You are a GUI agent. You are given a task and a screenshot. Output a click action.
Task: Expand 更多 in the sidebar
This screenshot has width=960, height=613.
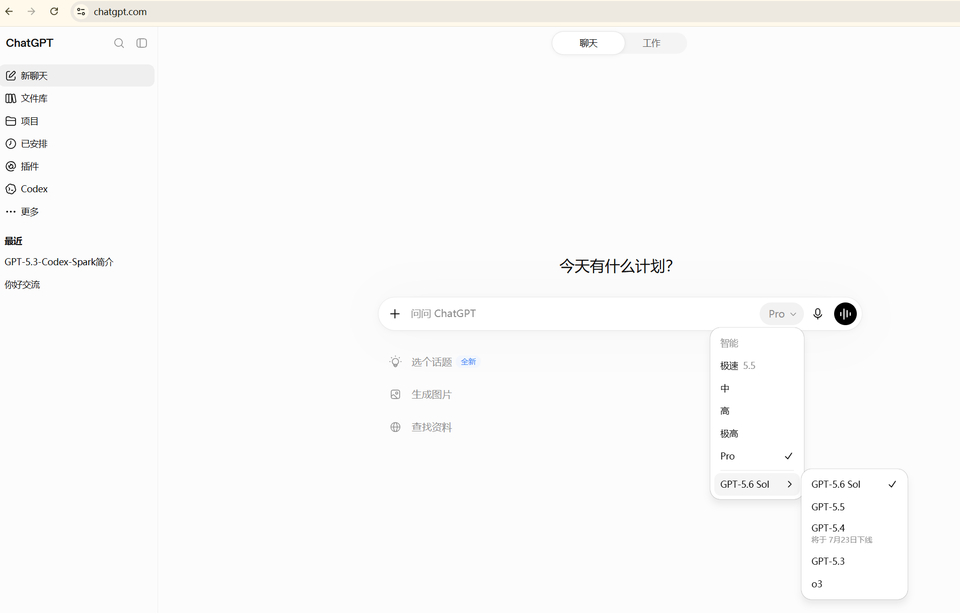(x=78, y=211)
